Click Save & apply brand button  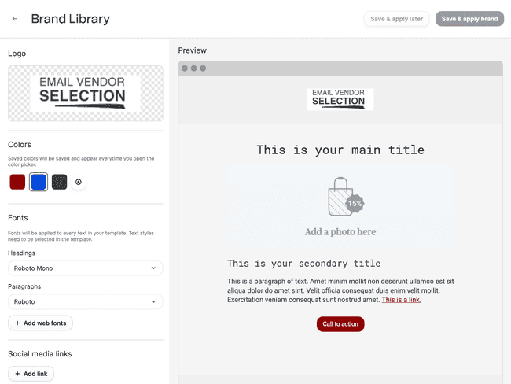point(469,19)
